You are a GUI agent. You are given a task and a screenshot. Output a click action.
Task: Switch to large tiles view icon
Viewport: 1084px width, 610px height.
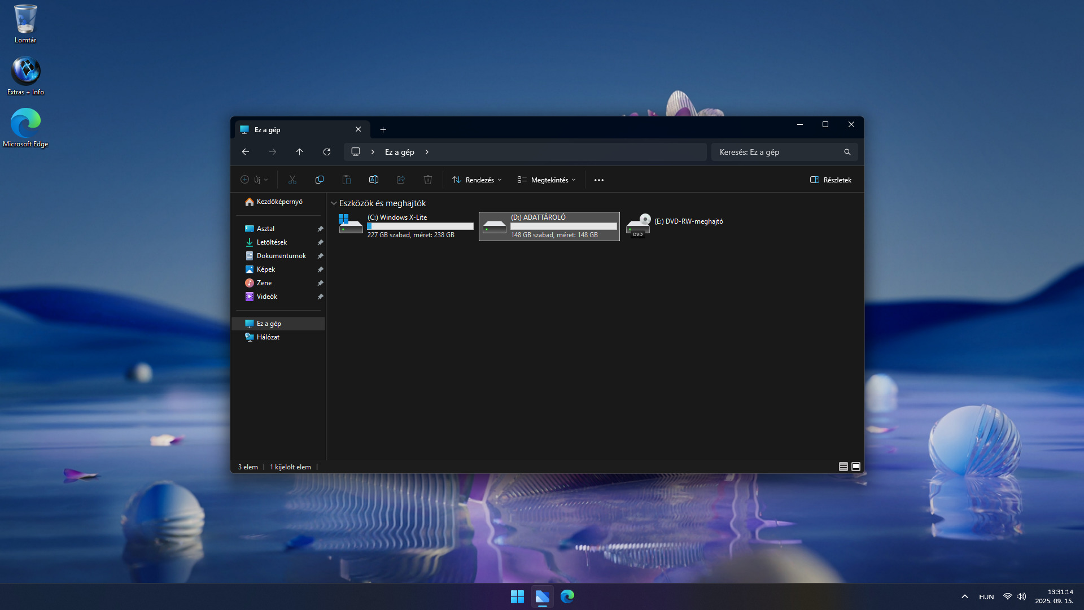pyautogui.click(x=856, y=467)
